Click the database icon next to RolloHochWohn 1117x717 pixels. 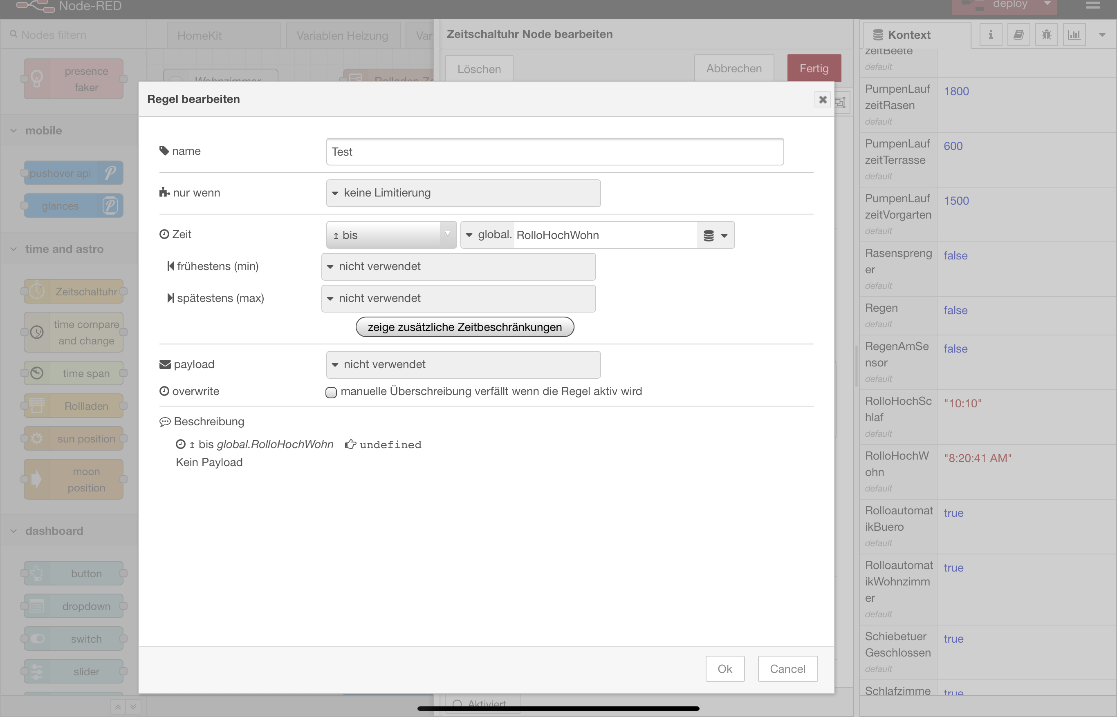709,235
